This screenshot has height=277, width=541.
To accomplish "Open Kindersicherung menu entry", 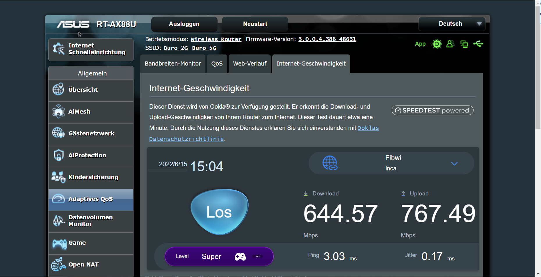I will (x=91, y=178).
